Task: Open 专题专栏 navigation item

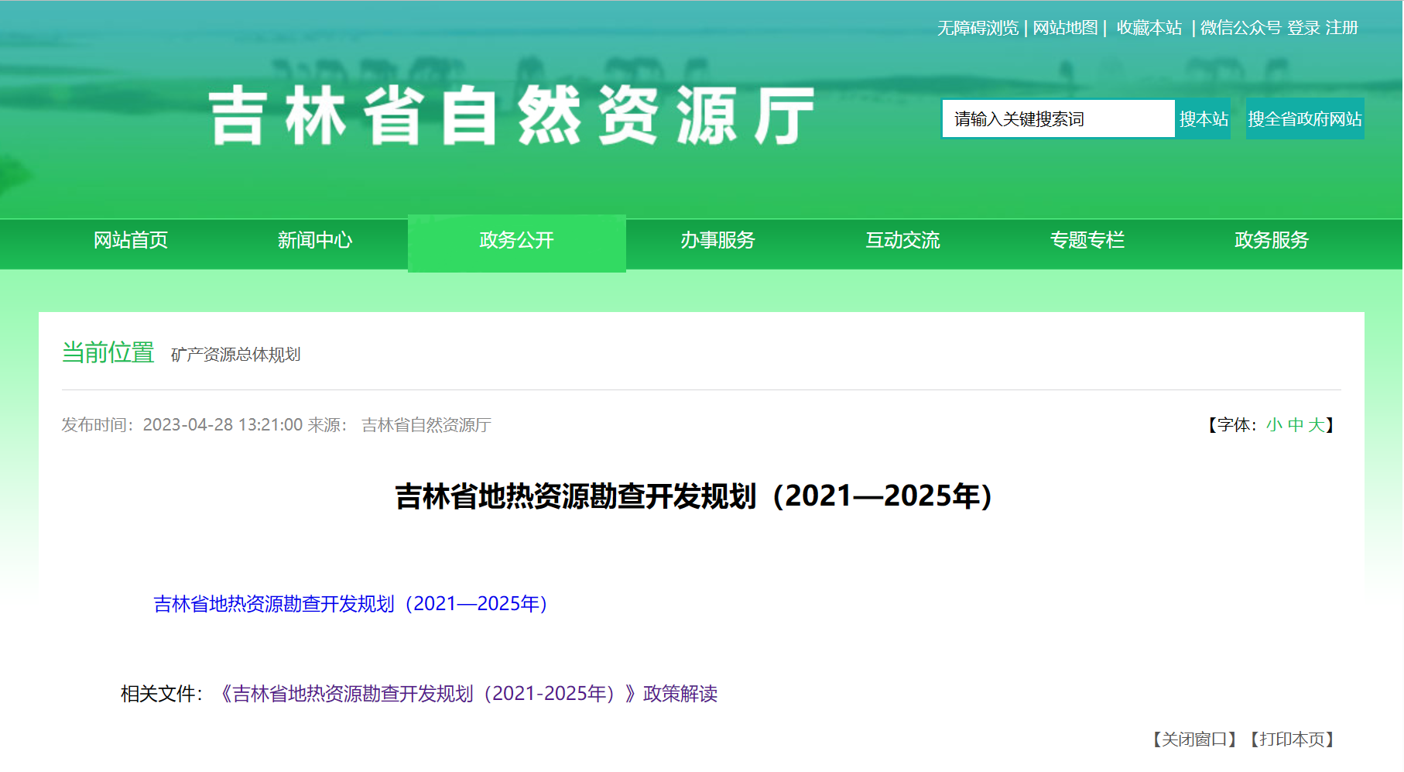Action: 1087,240
